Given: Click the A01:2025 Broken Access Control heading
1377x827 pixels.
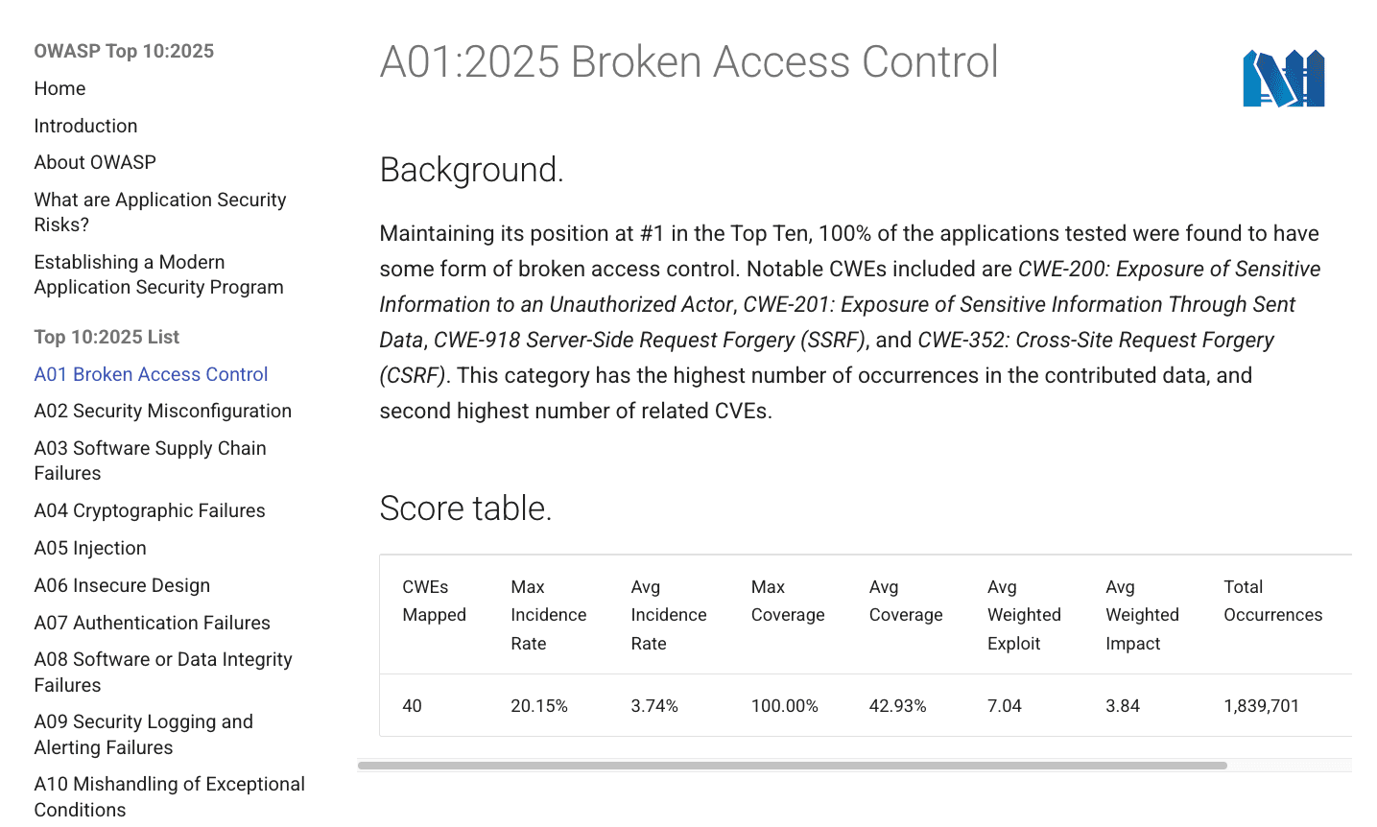Looking at the screenshot, I should [688, 62].
